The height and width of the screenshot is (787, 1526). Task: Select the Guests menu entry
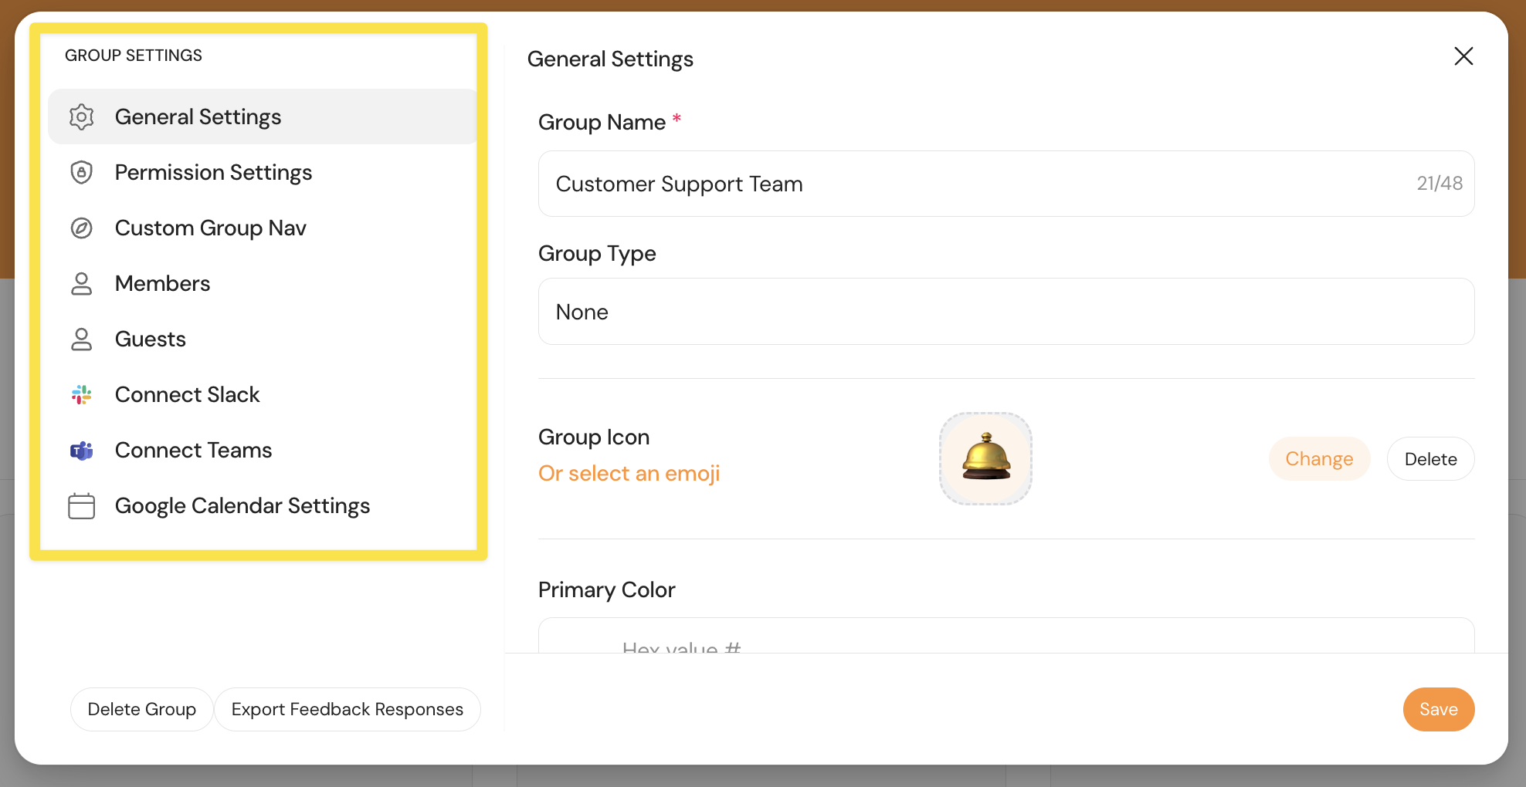click(x=263, y=339)
